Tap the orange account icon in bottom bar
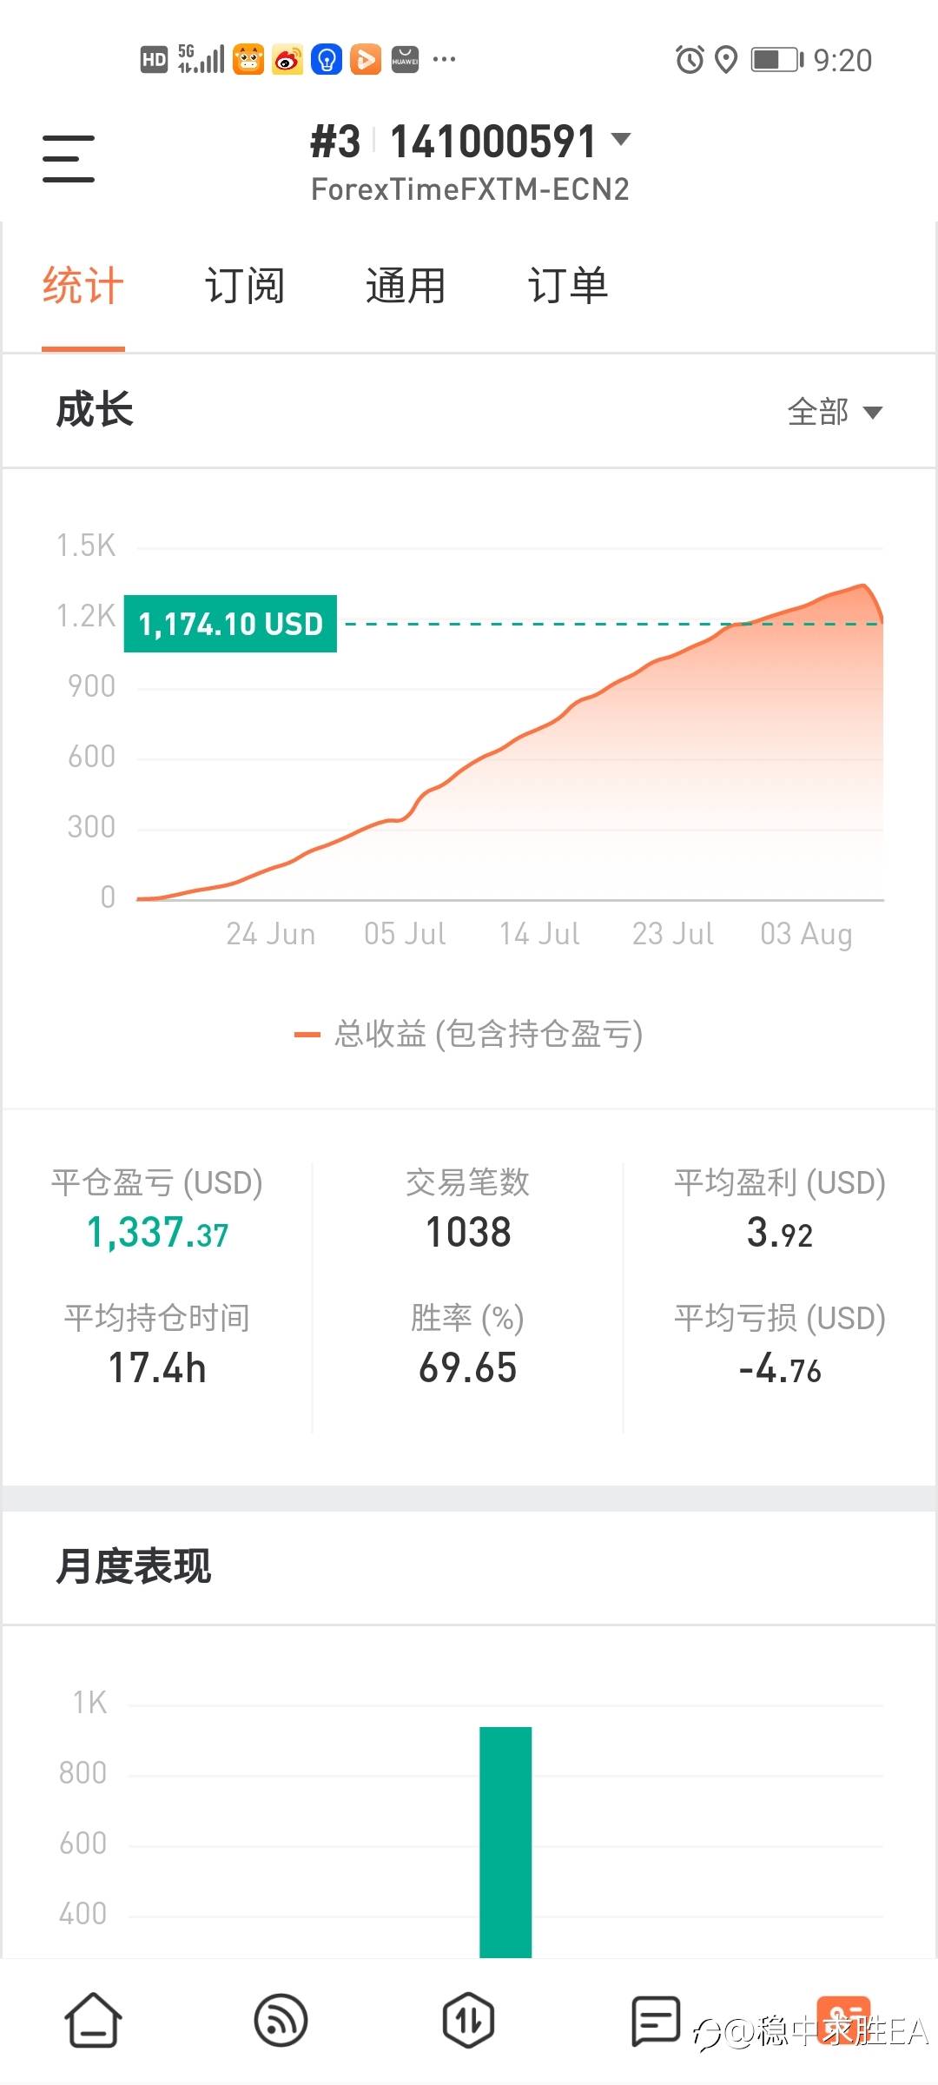 pos(842,2020)
